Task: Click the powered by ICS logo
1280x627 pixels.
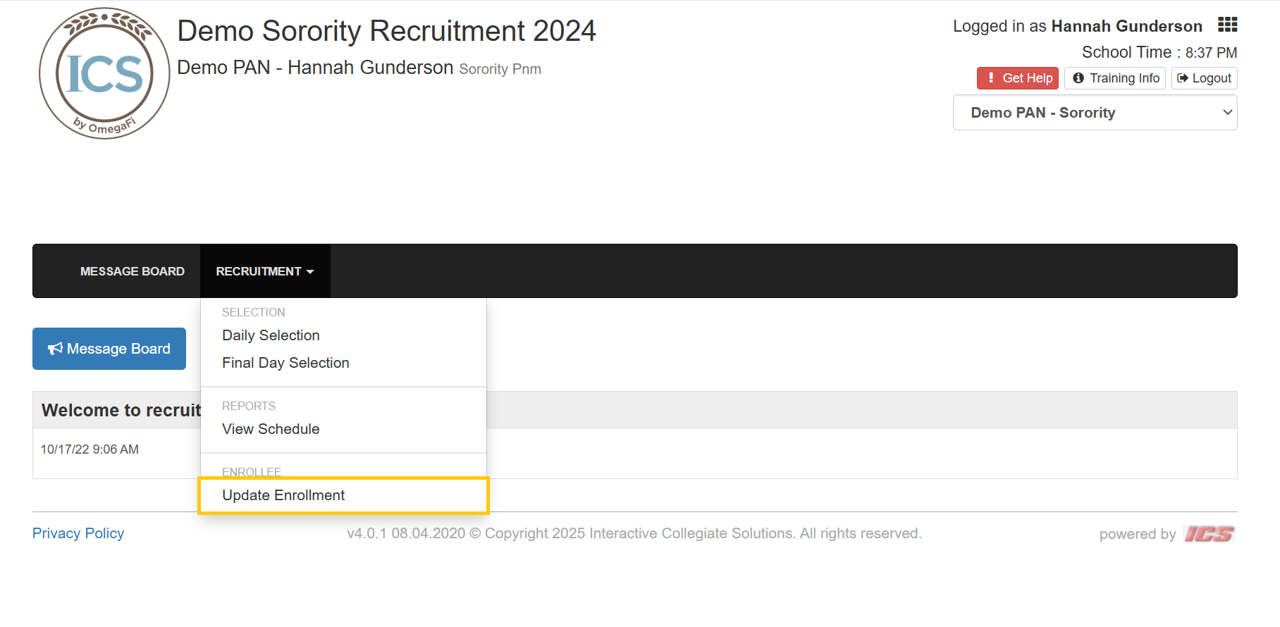Action: (x=1209, y=534)
